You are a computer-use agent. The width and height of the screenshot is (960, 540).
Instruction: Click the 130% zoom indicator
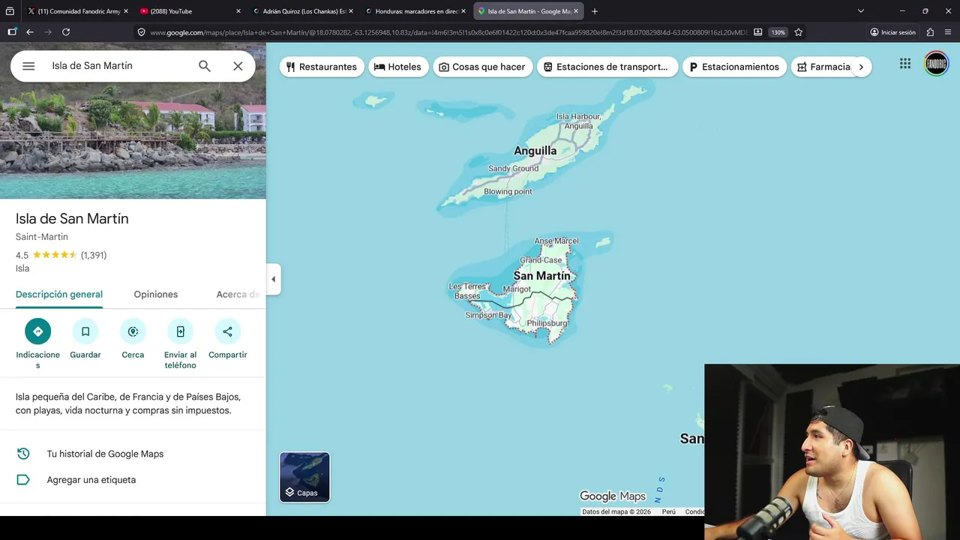tap(778, 32)
